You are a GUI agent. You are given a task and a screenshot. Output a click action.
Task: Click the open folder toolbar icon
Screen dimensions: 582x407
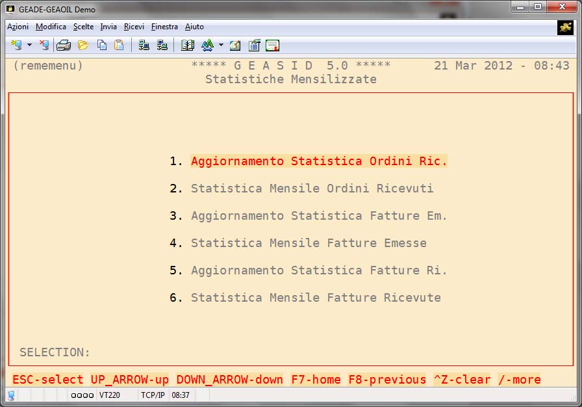83,46
